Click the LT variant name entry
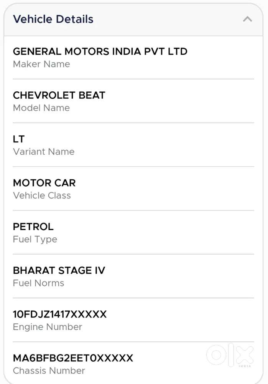 click(19, 139)
